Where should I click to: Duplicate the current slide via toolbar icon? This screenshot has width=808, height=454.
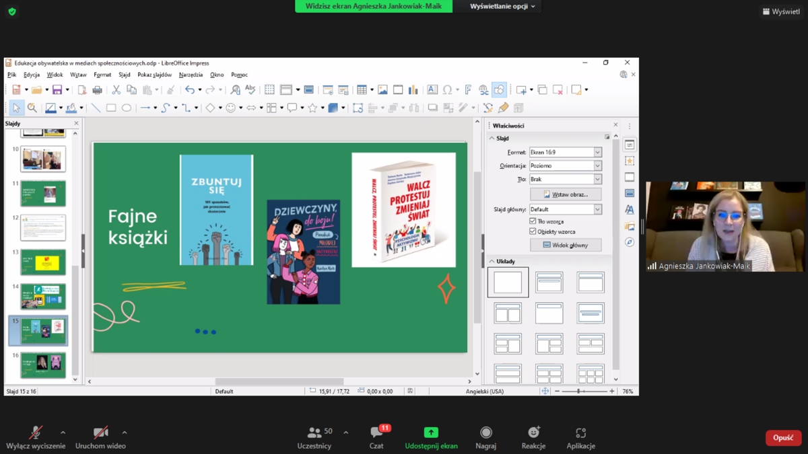542,90
